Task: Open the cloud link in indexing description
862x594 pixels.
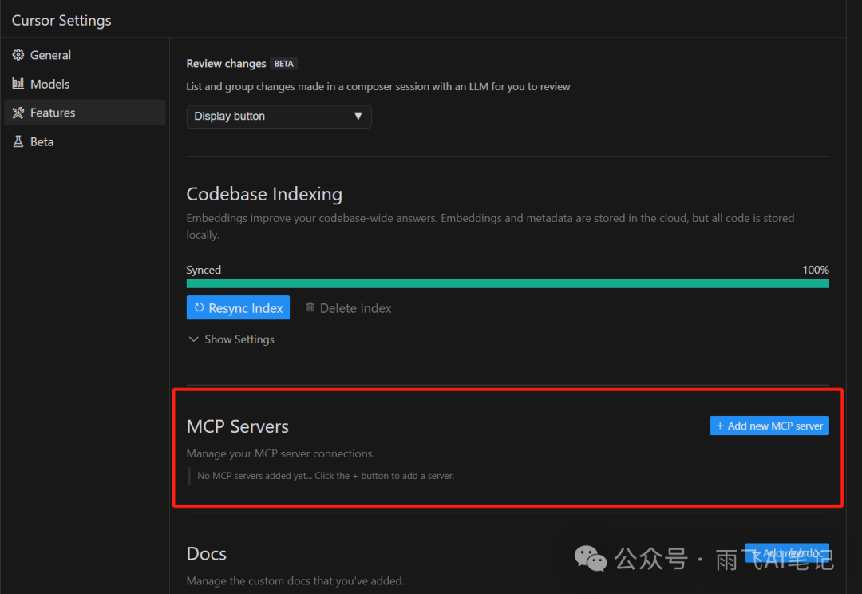Action: [672, 218]
